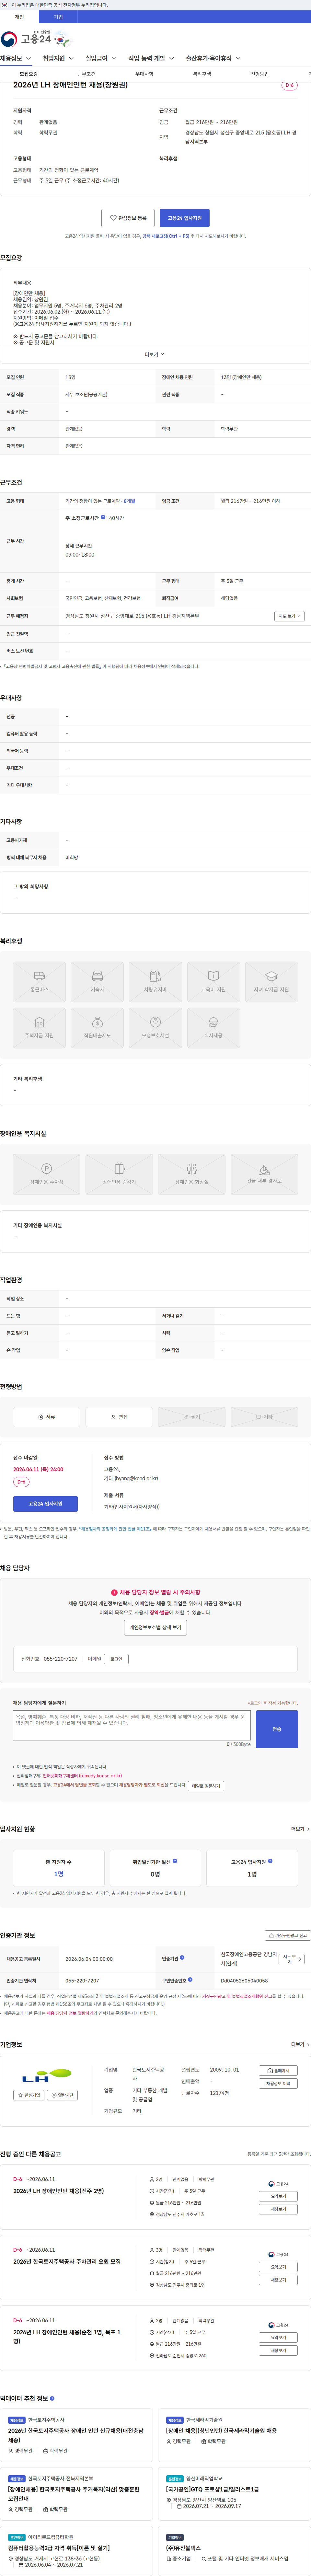Go to the 전형방법 section tab
This screenshot has width=311, height=2576.
pos(260,74)
